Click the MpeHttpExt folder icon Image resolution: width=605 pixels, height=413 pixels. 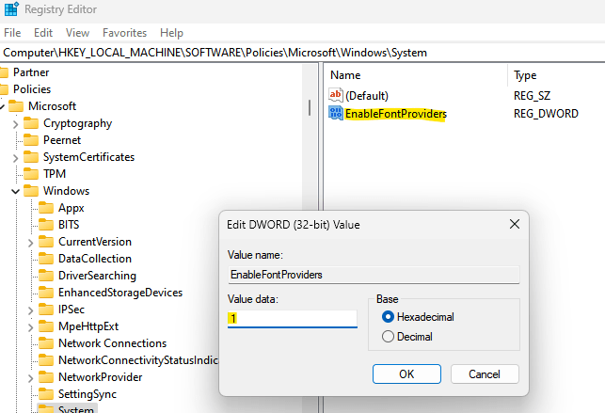pos(46,326)
